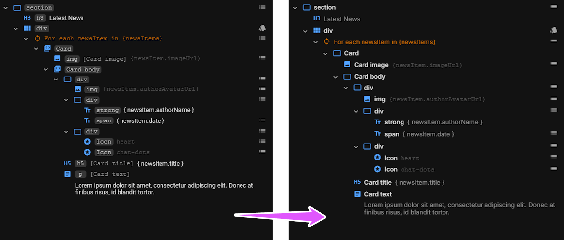
Task: Collapse the section node in right panel
Action: click(295, 7)
